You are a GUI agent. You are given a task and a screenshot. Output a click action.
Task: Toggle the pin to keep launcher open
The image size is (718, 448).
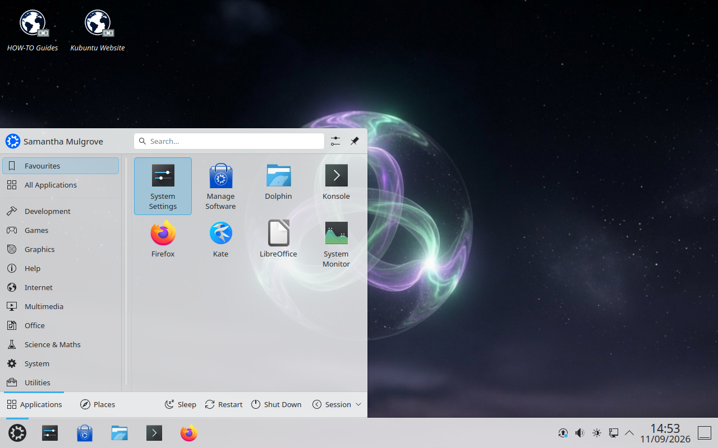pos(355,141)
